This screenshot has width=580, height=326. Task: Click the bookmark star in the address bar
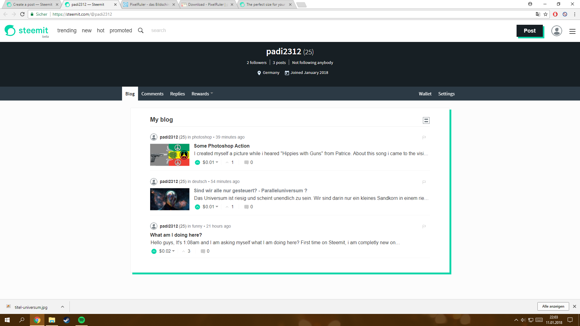click(545, 14)
